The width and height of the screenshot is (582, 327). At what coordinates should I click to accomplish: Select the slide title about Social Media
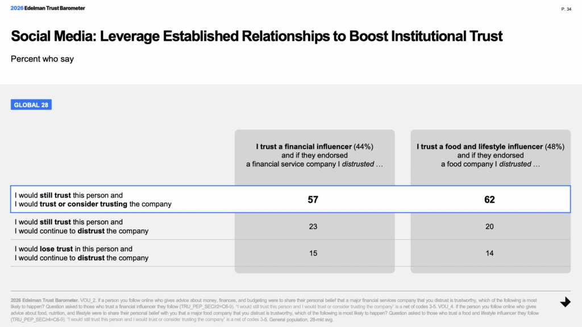(257, 37)
